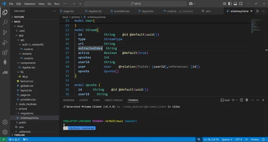The width and height of the screenshot is (268, 142).
Task: Toggle secondary side bar layout icon
Action: 241,4
